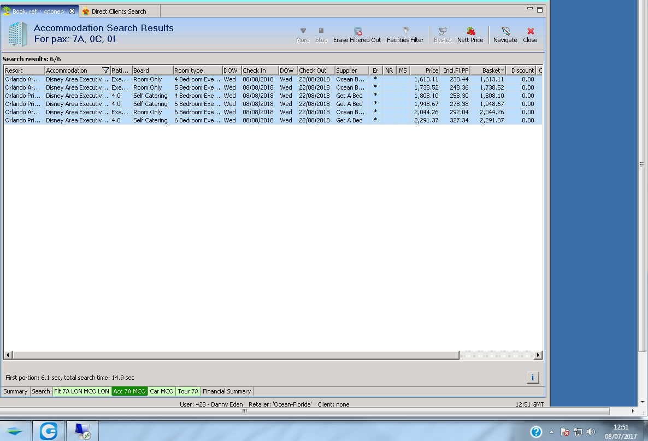
Task: Click the MS column header
Action: pos(403,70)
